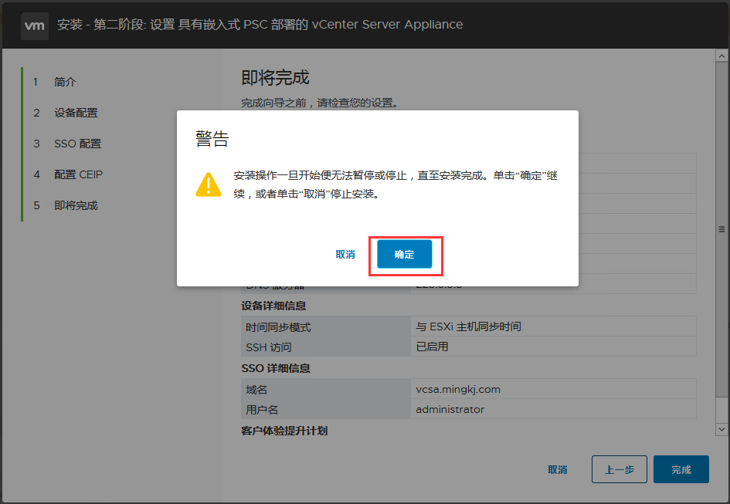This screenshot has width=730, height=504.
Task: Click 取消 in the warning dialog
Action: point(345,255)
